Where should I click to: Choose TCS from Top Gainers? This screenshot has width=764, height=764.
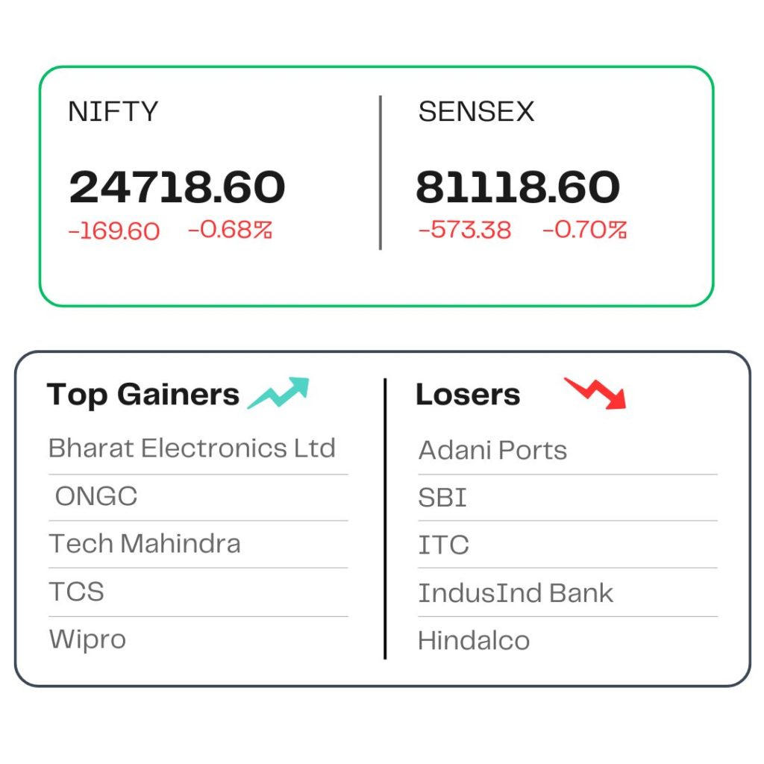[x=77, y=592]
